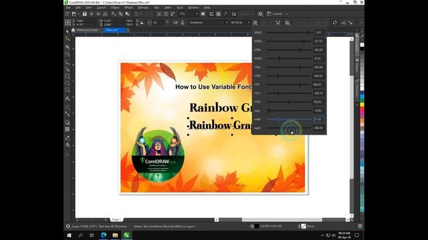Open the Edit menu
Image resolution: width=428 pixels, height=240 pixels.
click(78, 7)
